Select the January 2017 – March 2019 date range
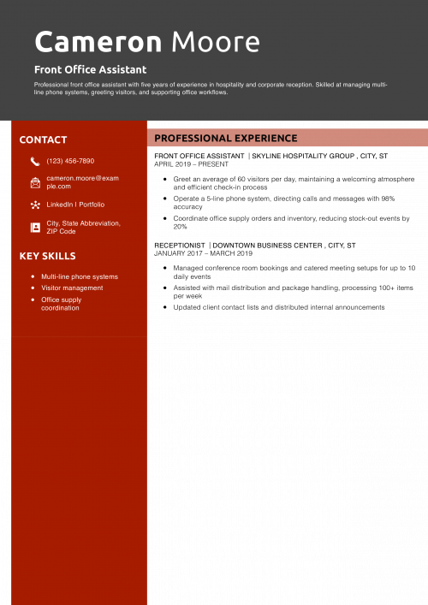 (203, 253)
